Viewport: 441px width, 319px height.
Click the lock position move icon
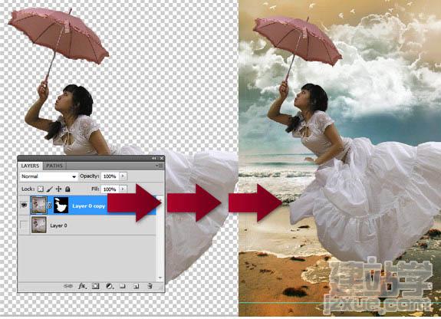point(58,189)
